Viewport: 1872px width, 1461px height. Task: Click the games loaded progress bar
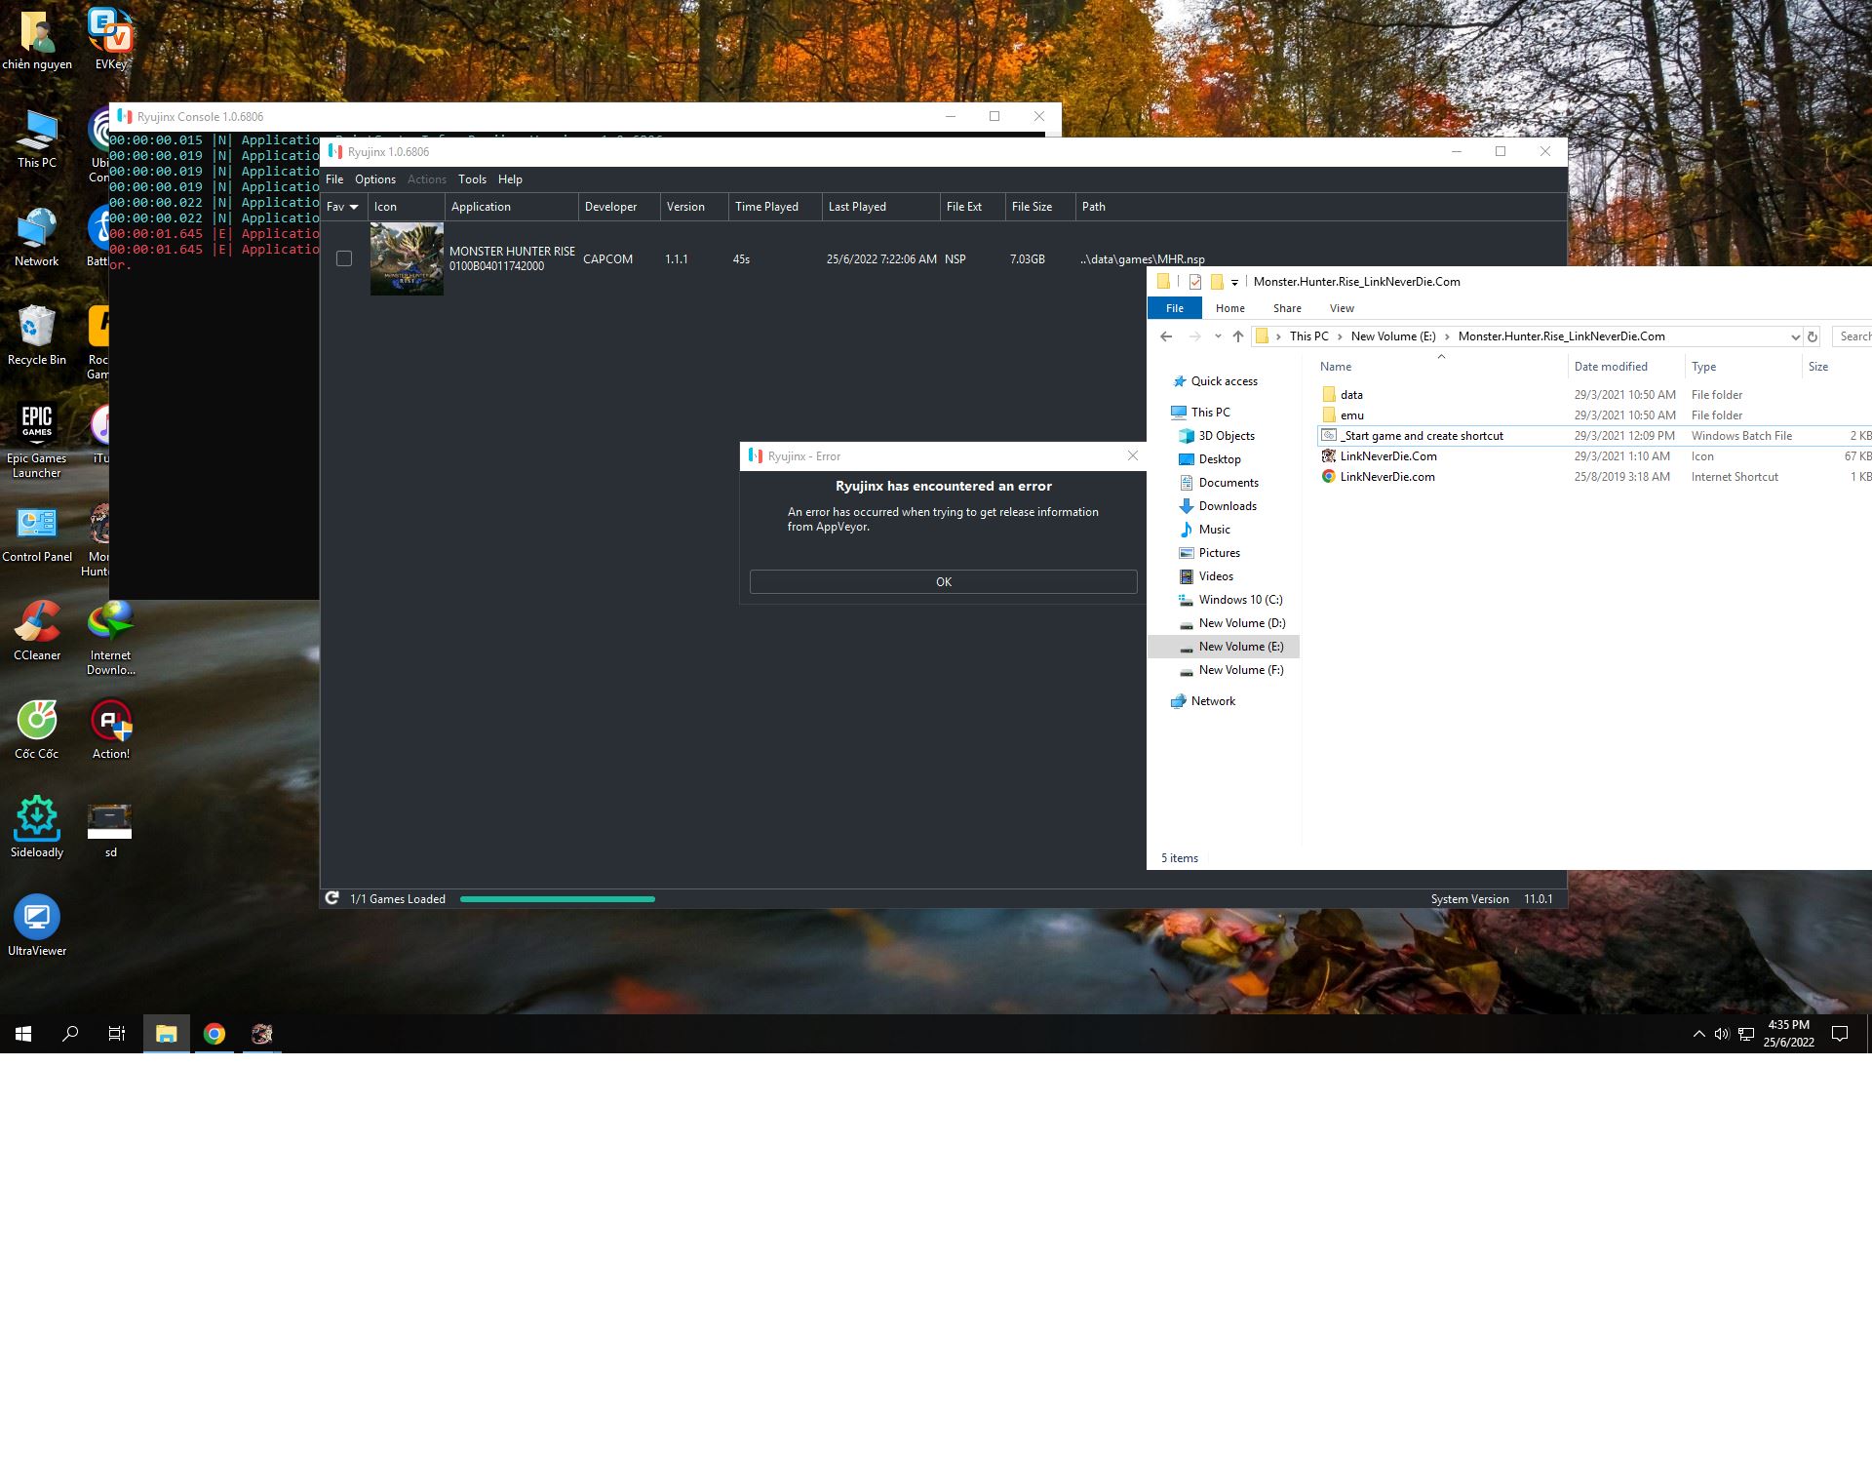pyautogui.click(x=557, y=899)
